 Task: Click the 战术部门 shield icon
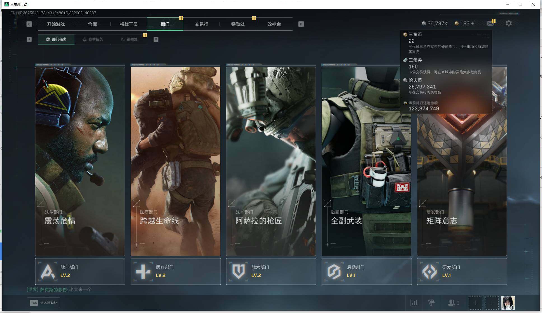[239, 271]
